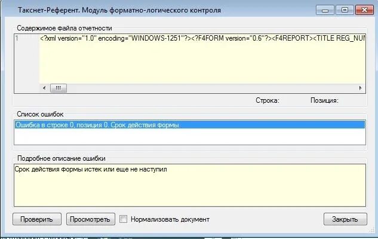Image resolution: width=378 pixels, height=239 pixels.
Task: Click the horizontal scrollbar thumb
Action: click(59, 88)
